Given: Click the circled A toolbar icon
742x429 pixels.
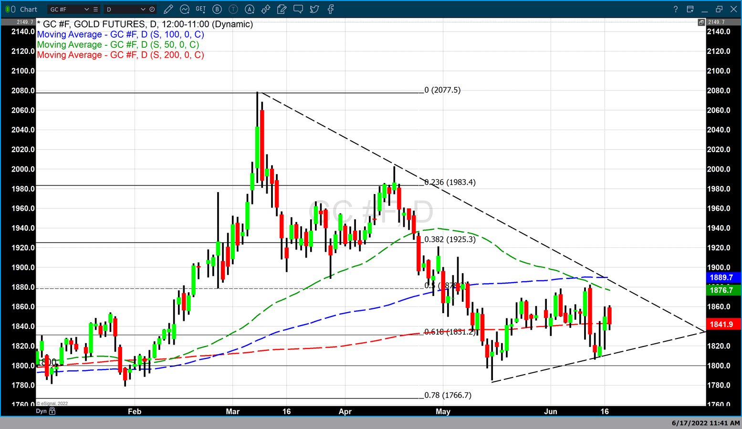Looking at the screenshot, I should click(250, 9).
